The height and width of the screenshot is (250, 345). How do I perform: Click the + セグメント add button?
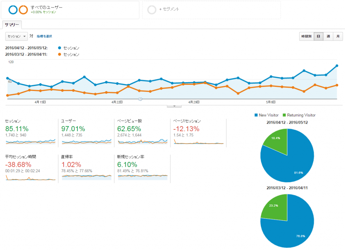(169, 9)
